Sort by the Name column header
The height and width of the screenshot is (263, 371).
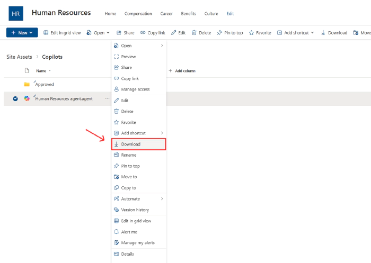coord(43,71)
